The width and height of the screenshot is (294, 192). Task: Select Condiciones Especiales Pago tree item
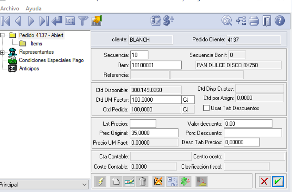(x=51, y=60)
